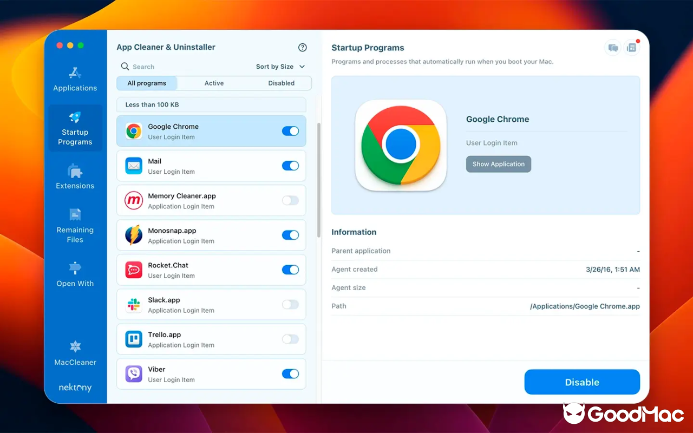The width and height of the screenshot is (693, 433).
Task: Open the Open With section
Action: click(x=75, y=275)
